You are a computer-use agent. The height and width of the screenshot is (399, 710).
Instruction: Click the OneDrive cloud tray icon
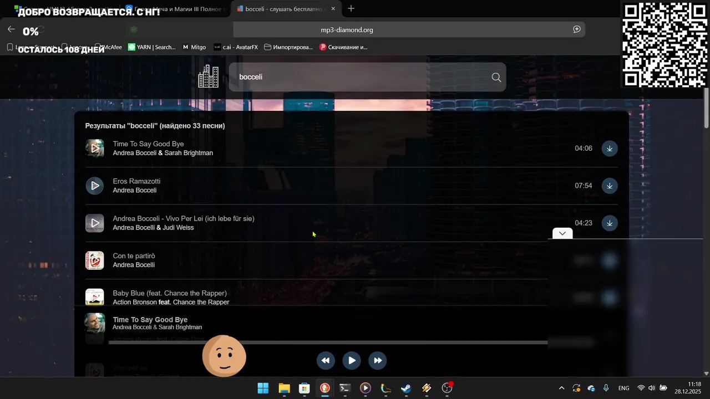point(591,388)
